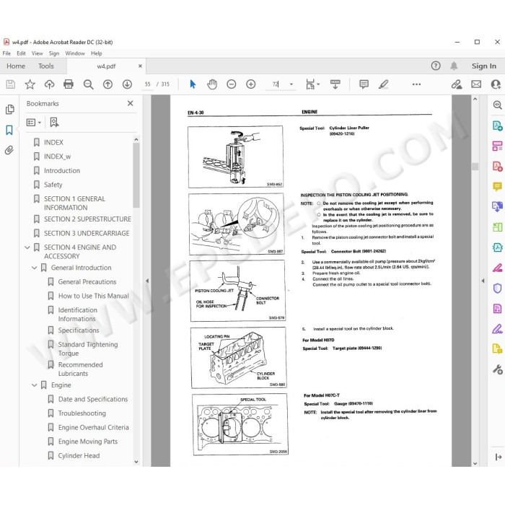Open the notifications bell
Viewport: 505px width, 505px height.
454,66
